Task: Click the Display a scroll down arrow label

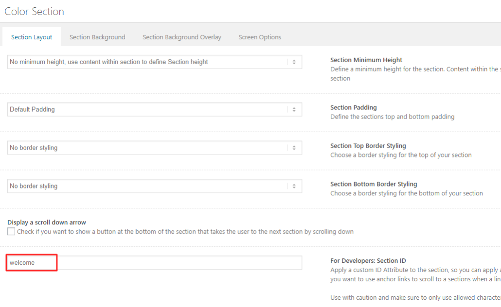Action: click(46, 222)
